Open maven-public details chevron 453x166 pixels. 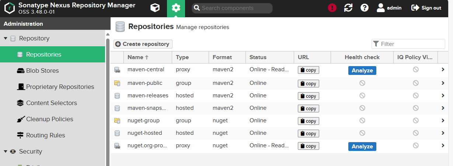pyautogui.click(x=443, y=83)
